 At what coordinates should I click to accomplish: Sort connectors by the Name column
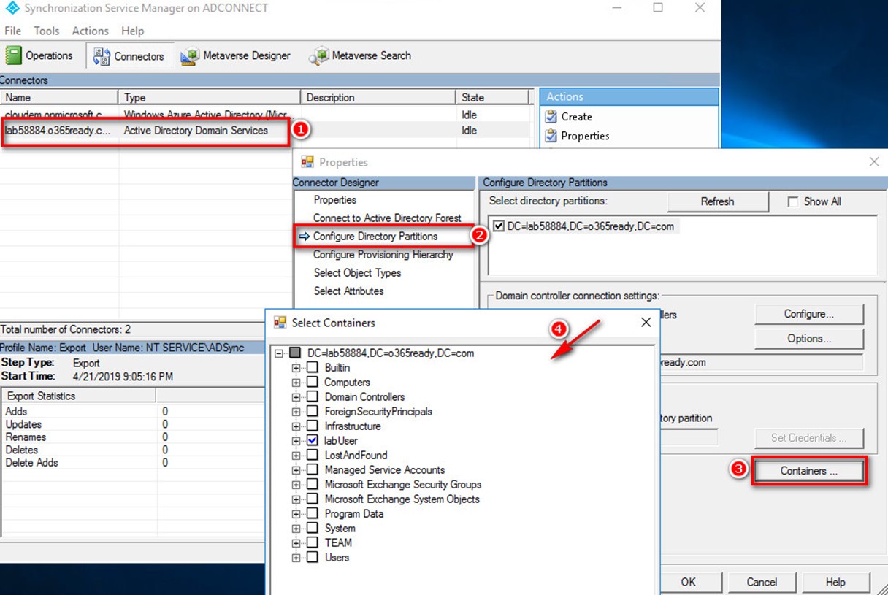[x=59, y=97]
